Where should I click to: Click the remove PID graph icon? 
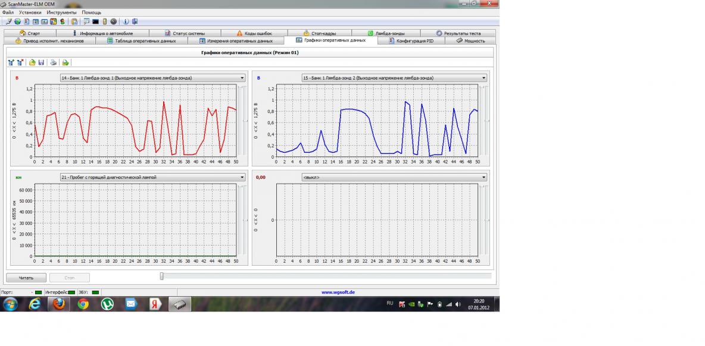click(x=20, y=62)
